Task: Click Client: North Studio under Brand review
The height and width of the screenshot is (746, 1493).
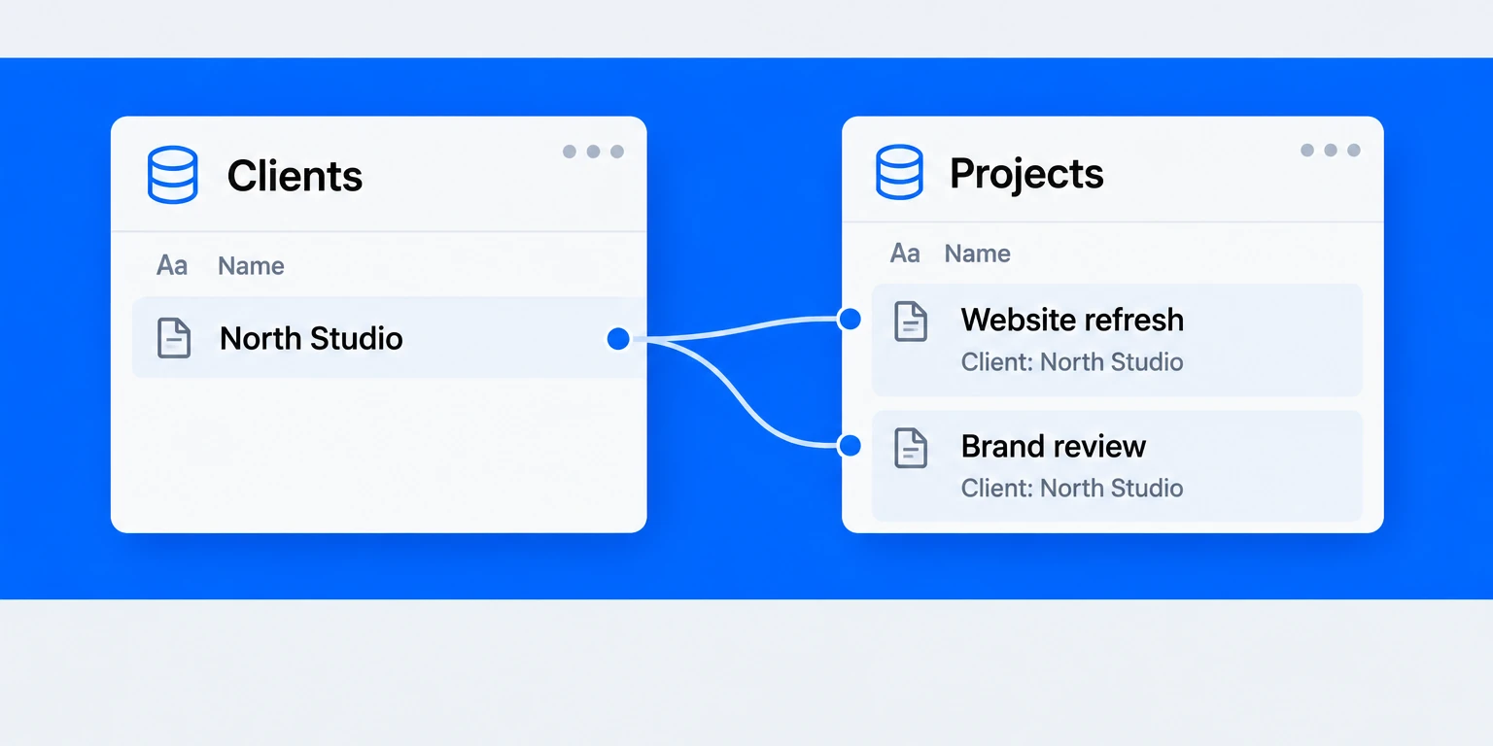Action: [1072, 488]
